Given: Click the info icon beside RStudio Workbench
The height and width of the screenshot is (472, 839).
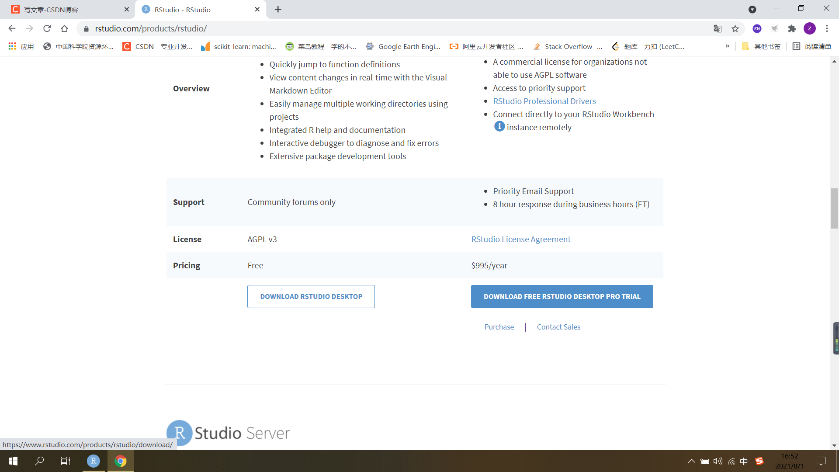Looking at the screenshot, I should pyautogui.click(x=499, y=126).
